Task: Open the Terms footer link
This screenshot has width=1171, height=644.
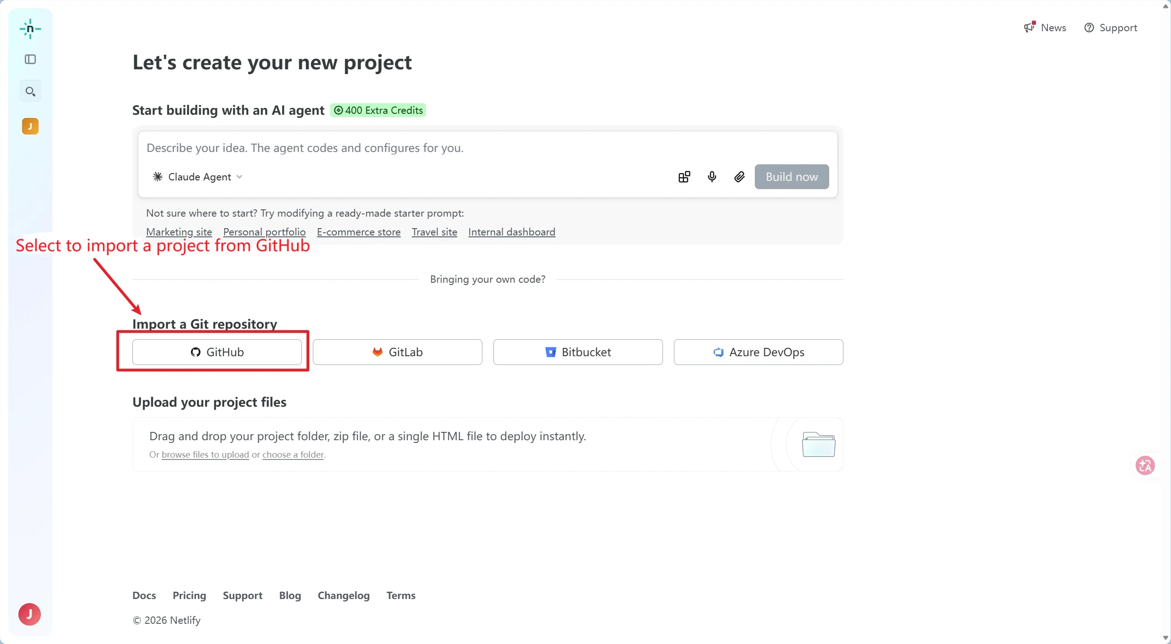Action: click(401, 595)
